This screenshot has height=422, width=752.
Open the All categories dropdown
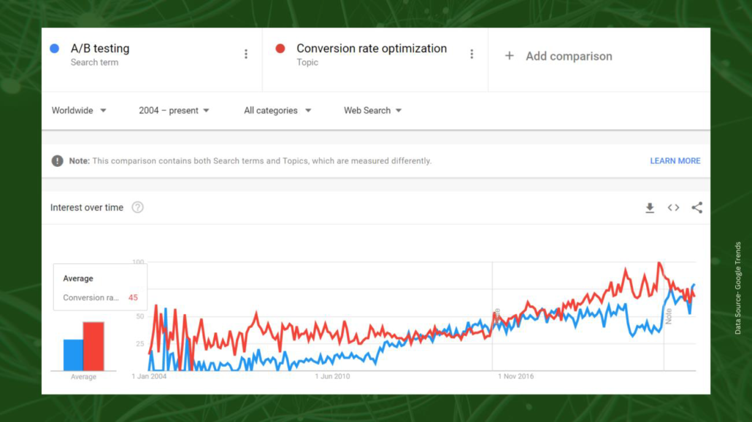272,110
